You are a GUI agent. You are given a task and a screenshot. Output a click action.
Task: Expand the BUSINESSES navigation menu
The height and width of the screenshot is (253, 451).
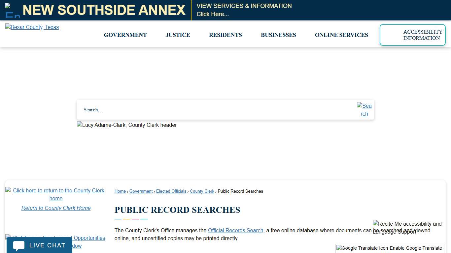click(x=278, y=35)
